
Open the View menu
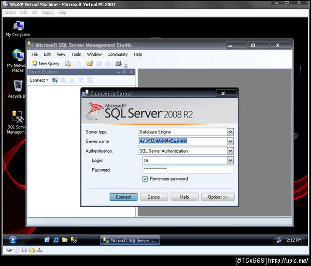pyautogui.click(x=61, y=54)
